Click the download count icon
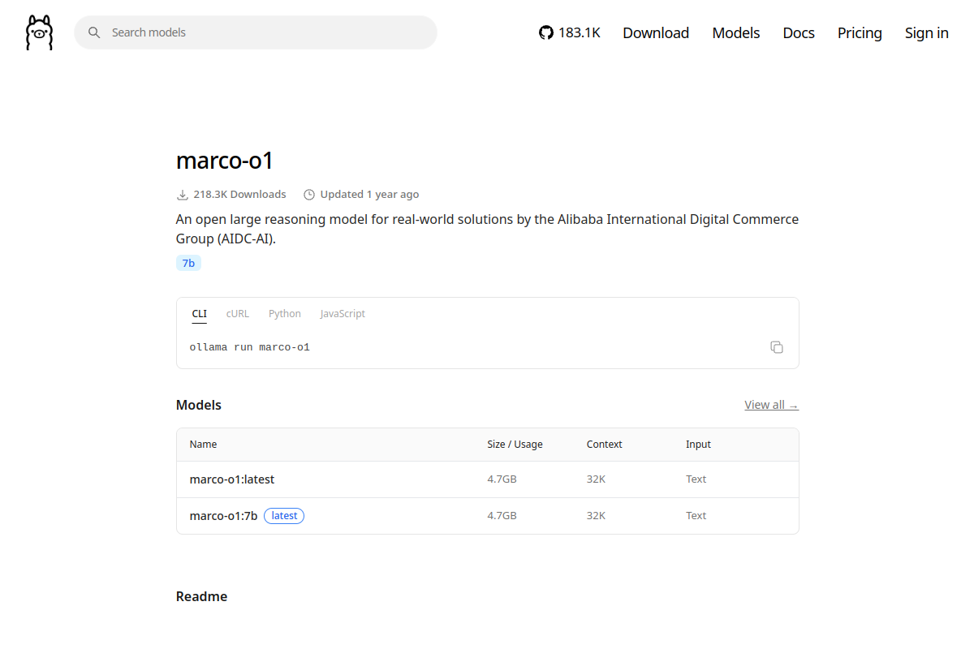Screen dimensions: 974x649 coord(182,195)
